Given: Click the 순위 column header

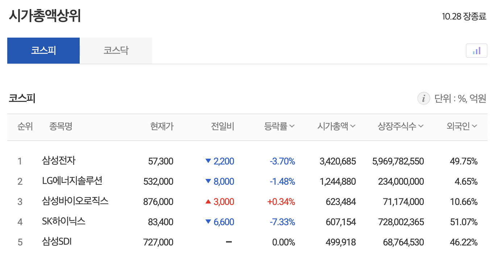Looking at the screenshot, I should 25,126.
